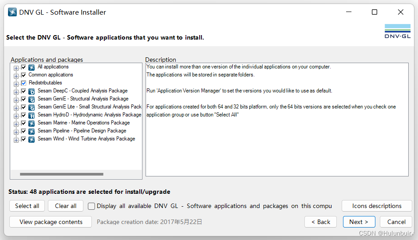Uncheck the All applications checkbox

24,67
